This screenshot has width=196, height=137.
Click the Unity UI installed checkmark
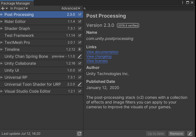coord(80,70)
